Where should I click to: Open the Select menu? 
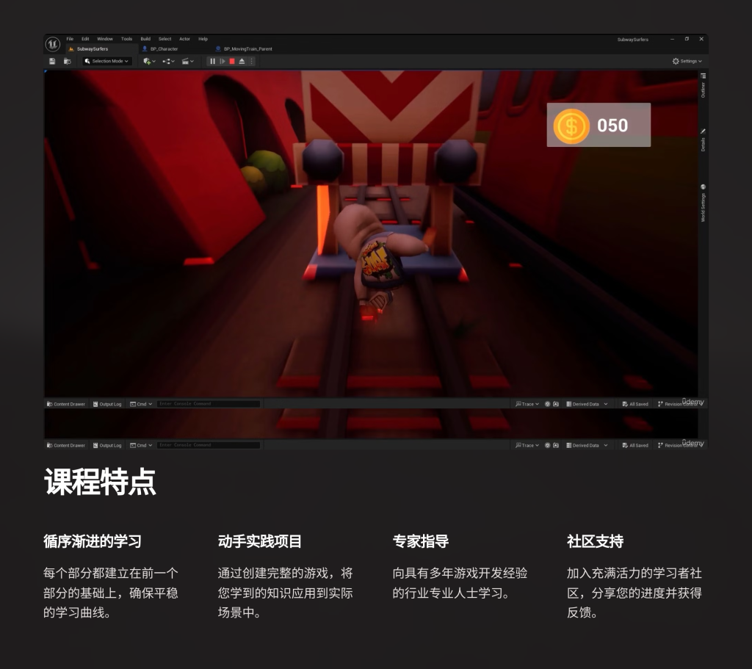(165, 39)
